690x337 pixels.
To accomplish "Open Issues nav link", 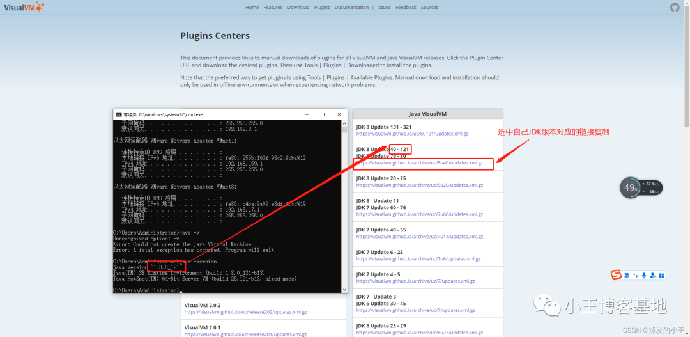I will (384, 7).
